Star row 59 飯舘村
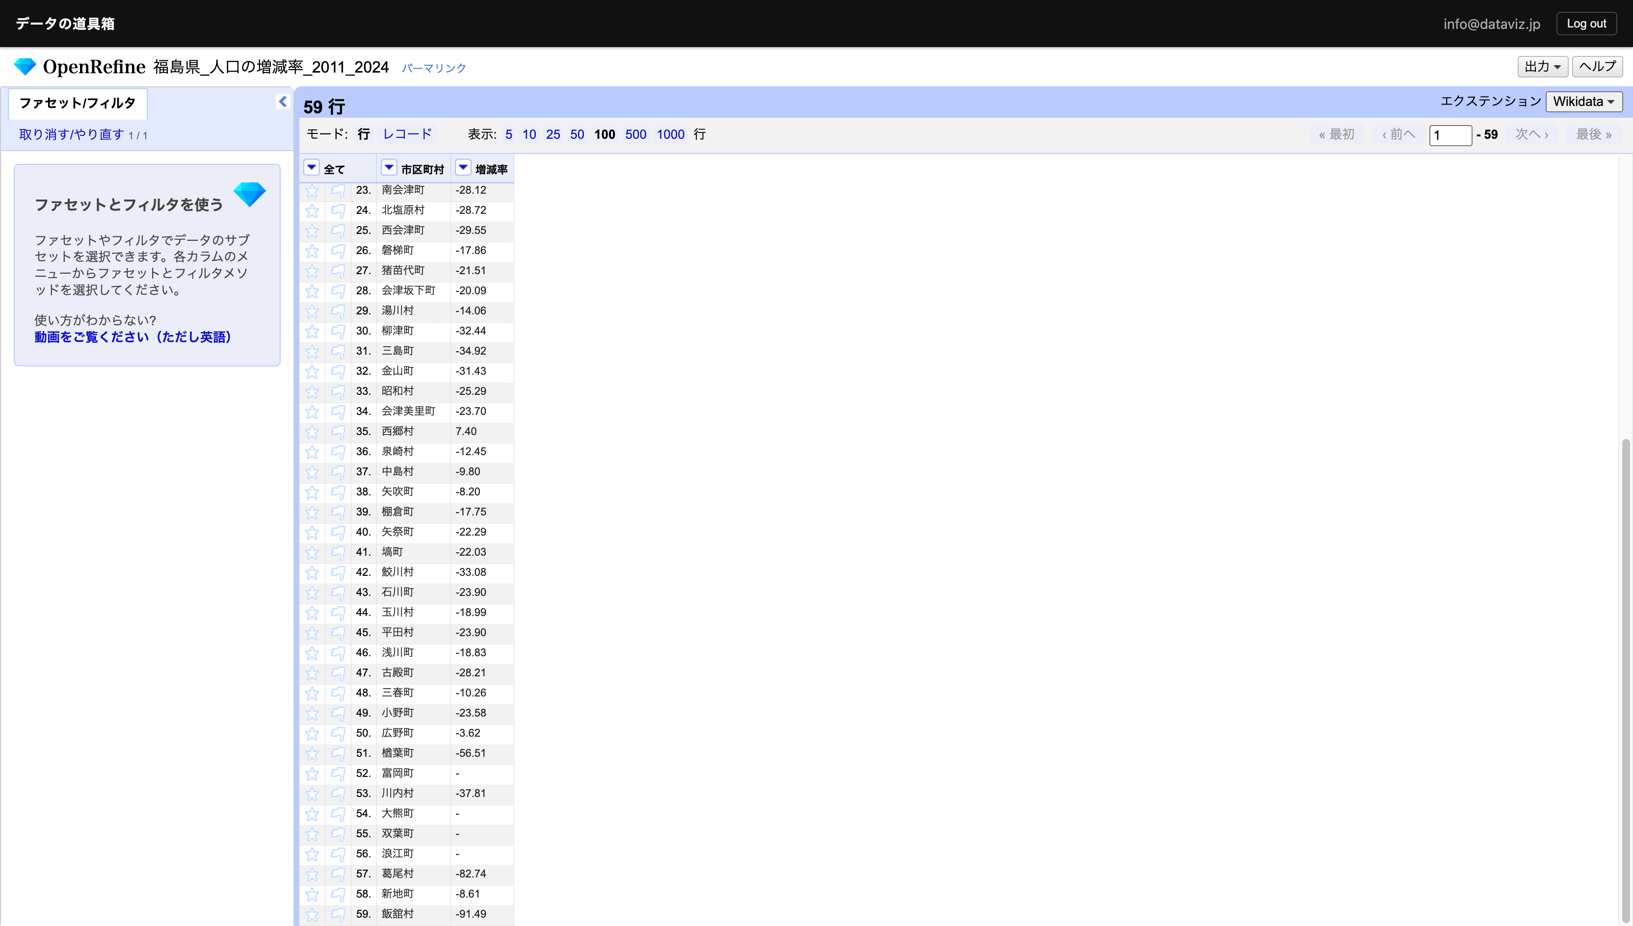The image size is (1633, 926). [x=312, y=914]
